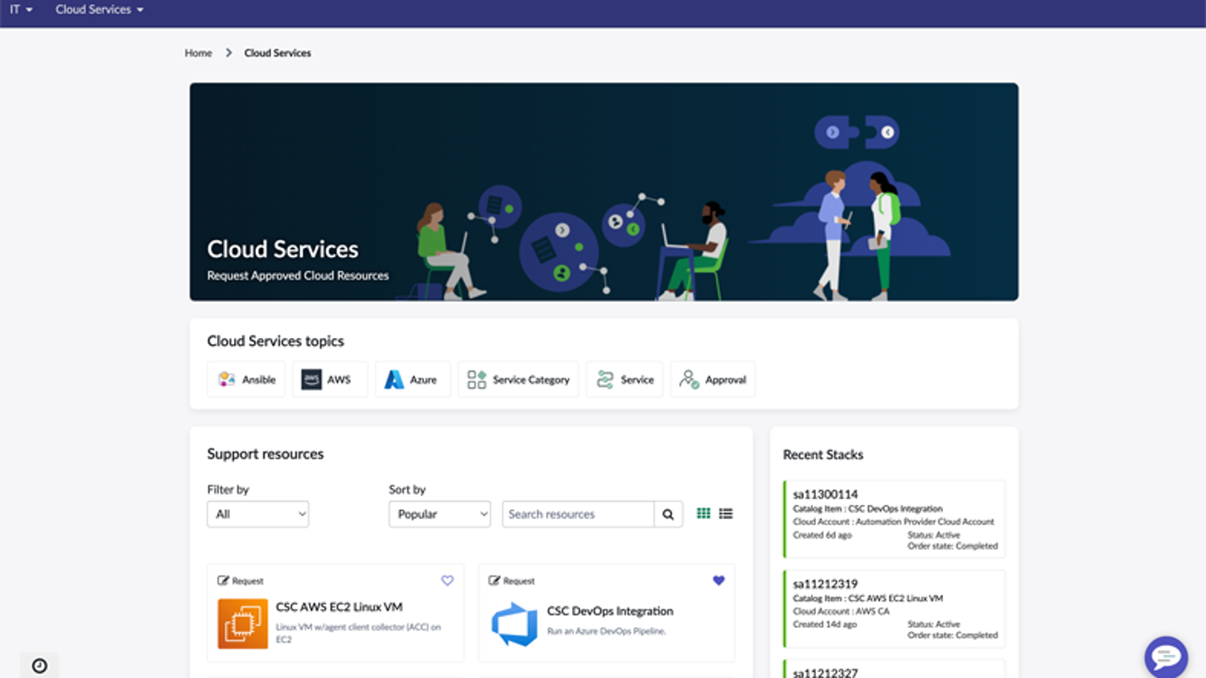This screenshot has width=1206, height=678.
Task: Click Recent Stacks heading
Action: [x=823, y=455]
